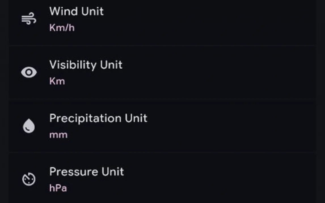The width and height of the screenshot is (325, 203).
Task: Select the Precipitation Unit title text
Action: [98, 118]
